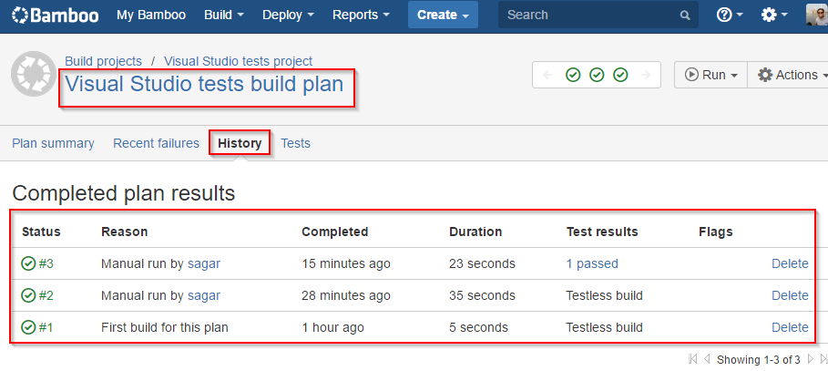Screen dimensions: 828x371
Task: Delete build #2 via Delete link
Action: (x=790, y=295)
